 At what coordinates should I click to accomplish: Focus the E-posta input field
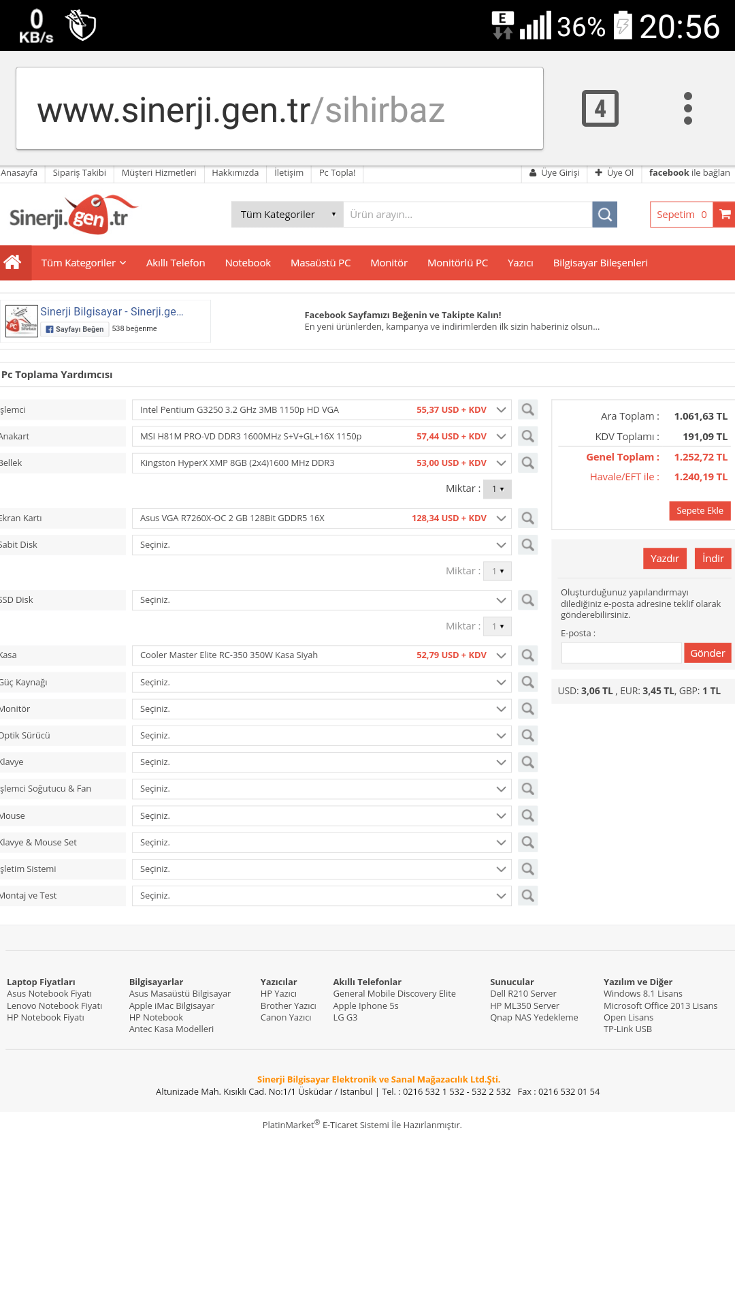pyautogui.click(x=621, y=653)
